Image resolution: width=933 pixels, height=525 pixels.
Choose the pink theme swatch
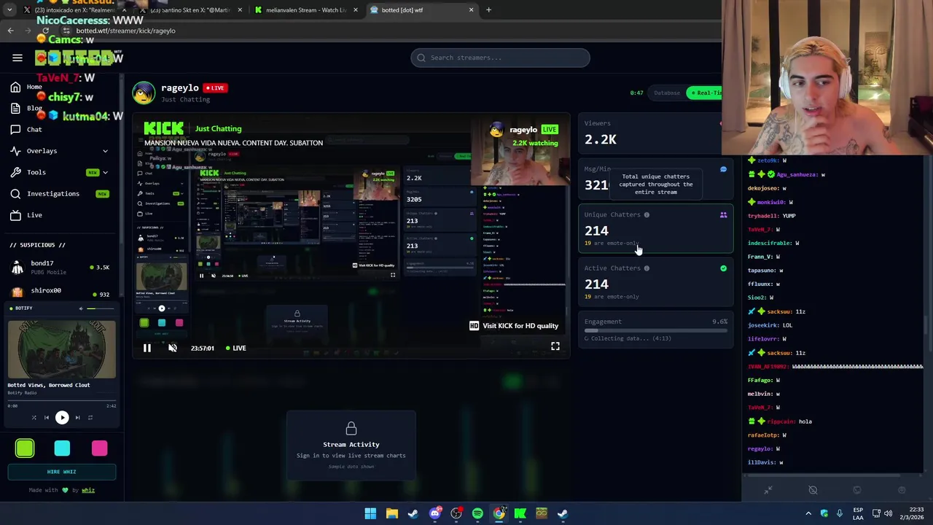pos(99,448)
